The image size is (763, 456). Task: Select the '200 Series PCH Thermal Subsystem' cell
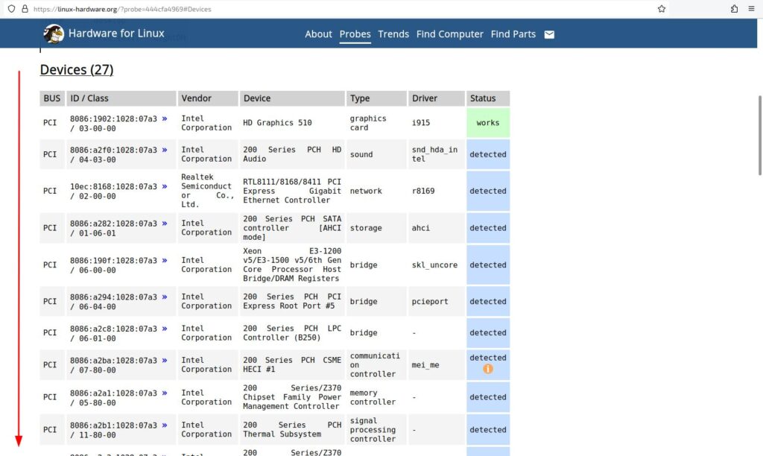tap(292, 430)
